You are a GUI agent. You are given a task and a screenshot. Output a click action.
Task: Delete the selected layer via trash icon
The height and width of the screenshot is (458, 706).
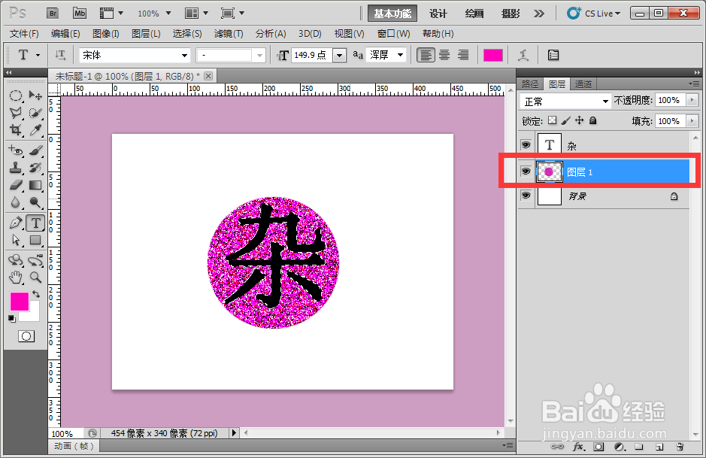click(680, 447)
